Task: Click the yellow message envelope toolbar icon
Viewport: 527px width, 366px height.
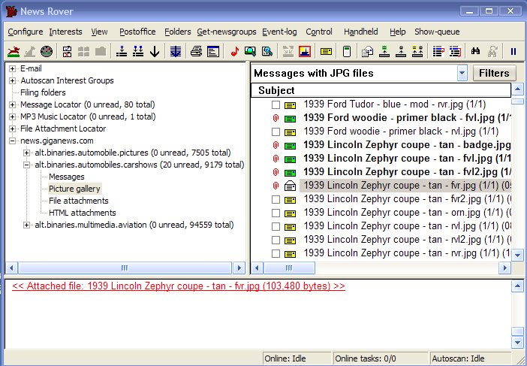Action: (x=326, y=51)
